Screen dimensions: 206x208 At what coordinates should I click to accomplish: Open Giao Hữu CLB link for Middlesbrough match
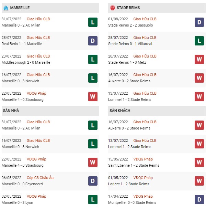click(x=38, y=56)
